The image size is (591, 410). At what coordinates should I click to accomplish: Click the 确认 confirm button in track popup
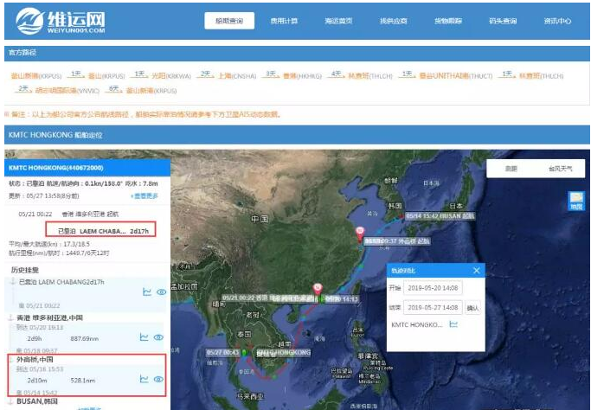[x=472, y=308]
